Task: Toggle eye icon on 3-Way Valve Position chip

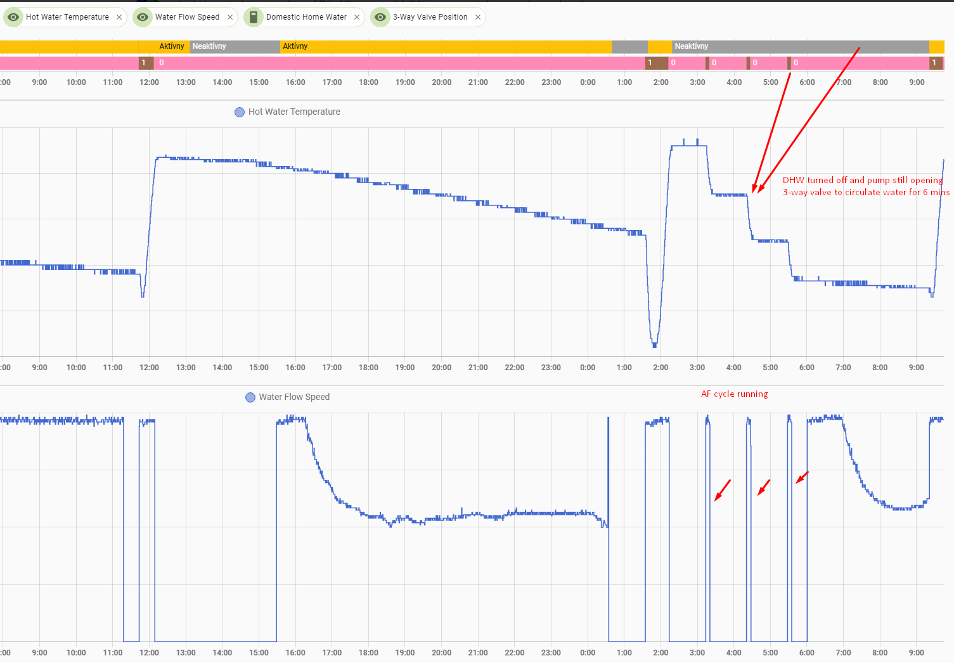Action: click(380, 17)
